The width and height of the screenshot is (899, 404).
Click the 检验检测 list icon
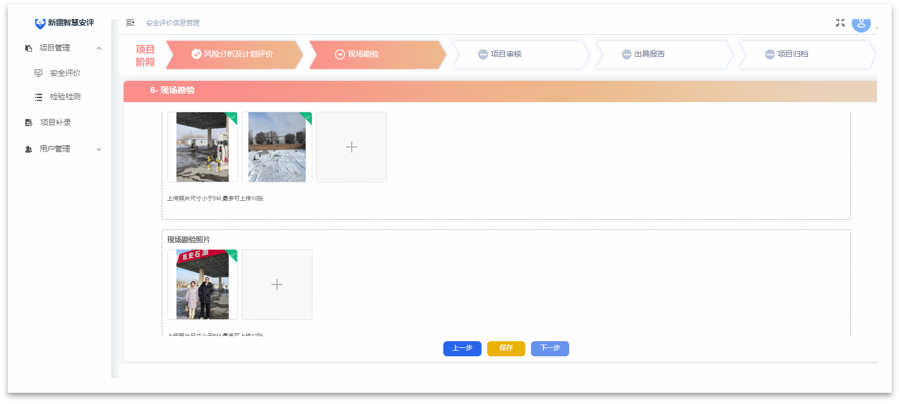(38, 97)
